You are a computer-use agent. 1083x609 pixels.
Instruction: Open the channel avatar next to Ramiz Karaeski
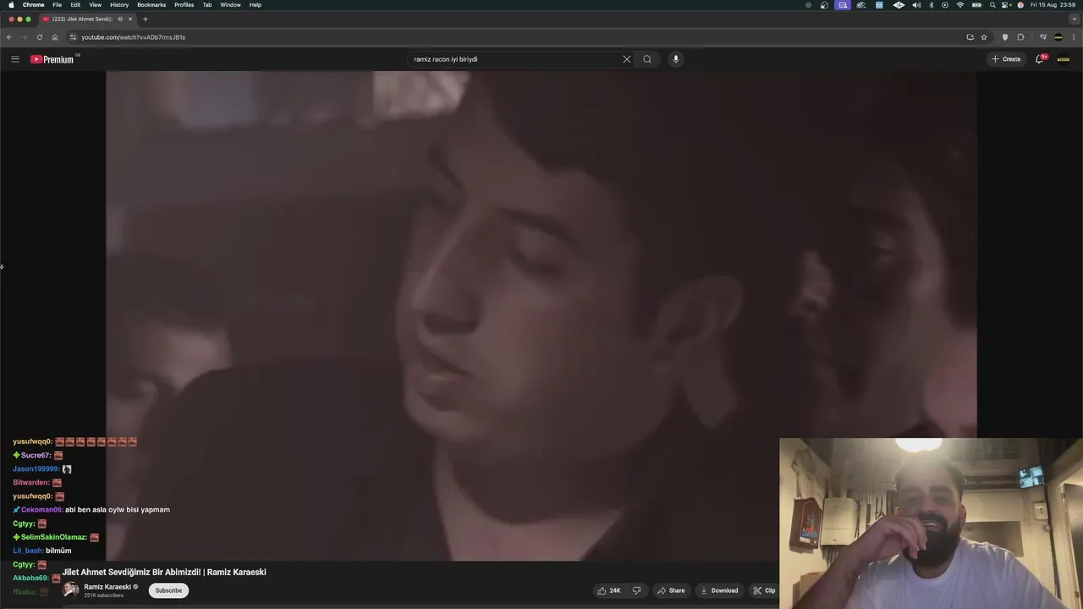(x=71, y=590)
